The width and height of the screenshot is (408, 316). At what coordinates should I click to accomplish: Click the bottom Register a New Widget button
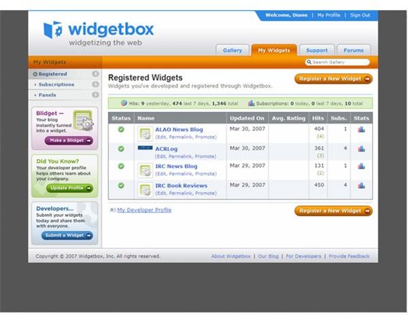(333, 211)
